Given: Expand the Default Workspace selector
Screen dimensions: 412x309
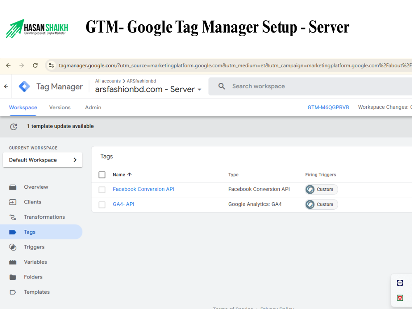Looking at the screenshot, I should [x=42, y=160].
